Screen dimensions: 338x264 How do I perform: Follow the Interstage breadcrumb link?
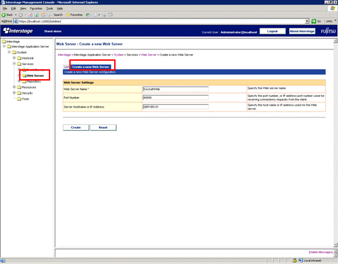click(x=64, y=55)
